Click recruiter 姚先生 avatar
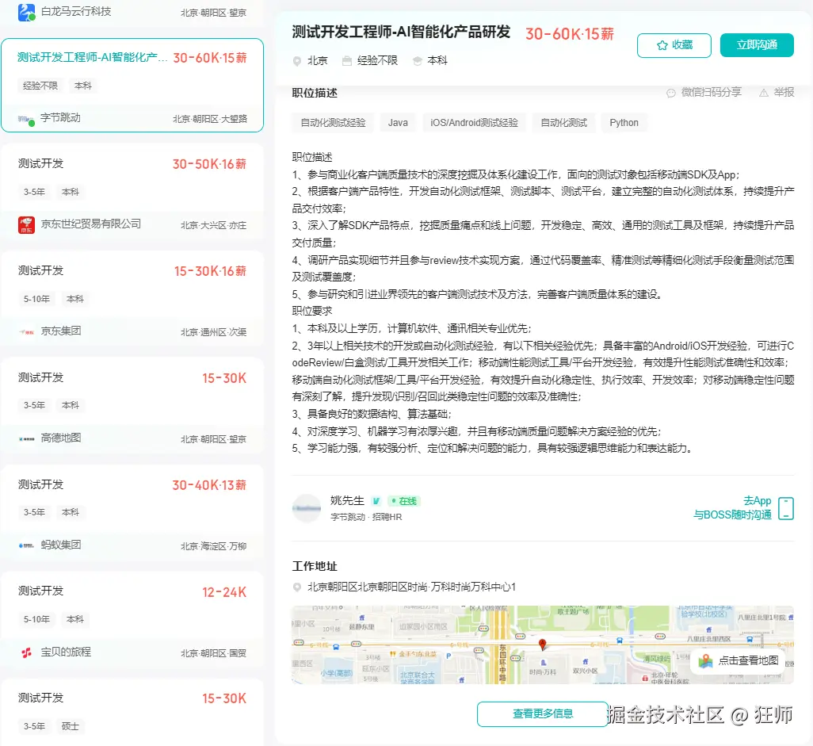The height and width of the screenshot is (746, 813). (307, 508)
